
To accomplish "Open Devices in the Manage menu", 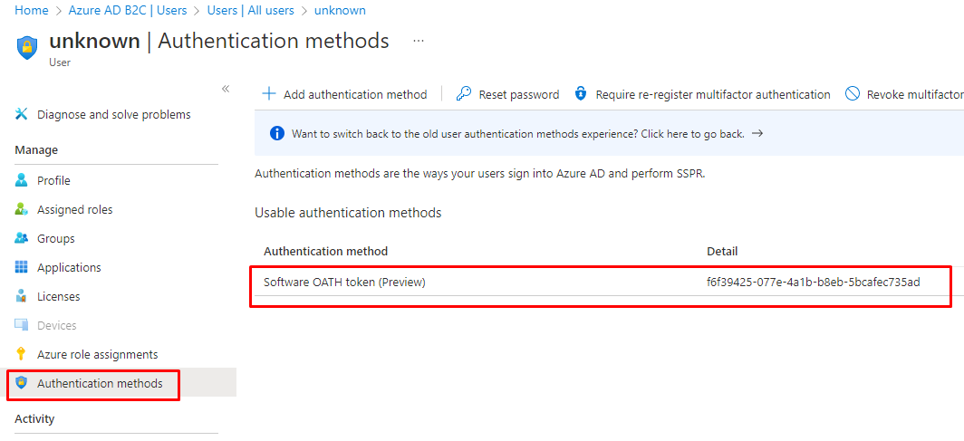I will coord(56,325).
